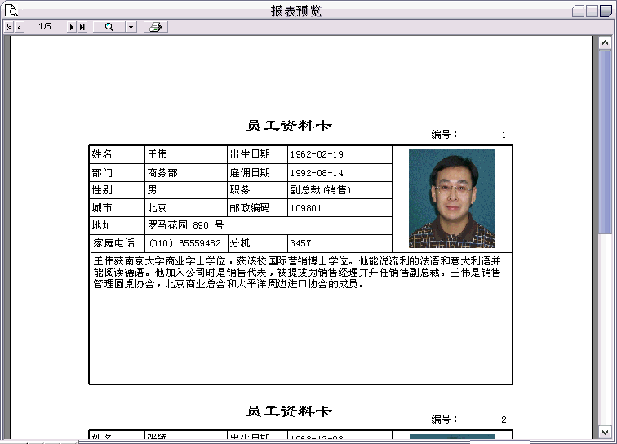This screenshot has height=444, width=617.
Task: Click the 姓名 label on first card
Action: pyautogui.click(x=102, y=154)
